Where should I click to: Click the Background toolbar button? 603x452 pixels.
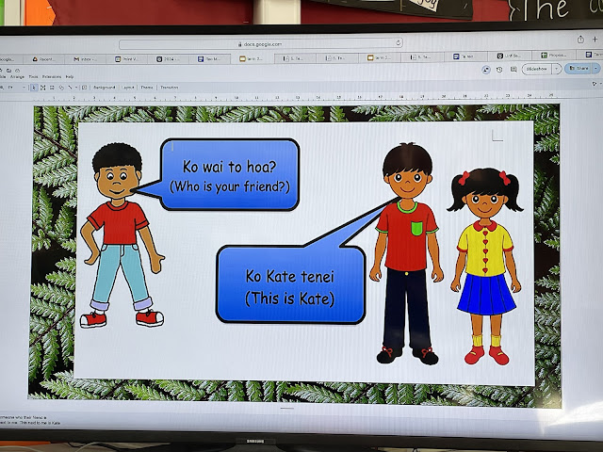105,88
